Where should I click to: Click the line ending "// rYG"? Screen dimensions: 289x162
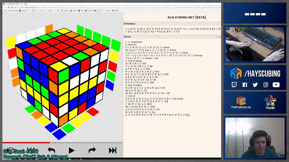pos(142,109)
